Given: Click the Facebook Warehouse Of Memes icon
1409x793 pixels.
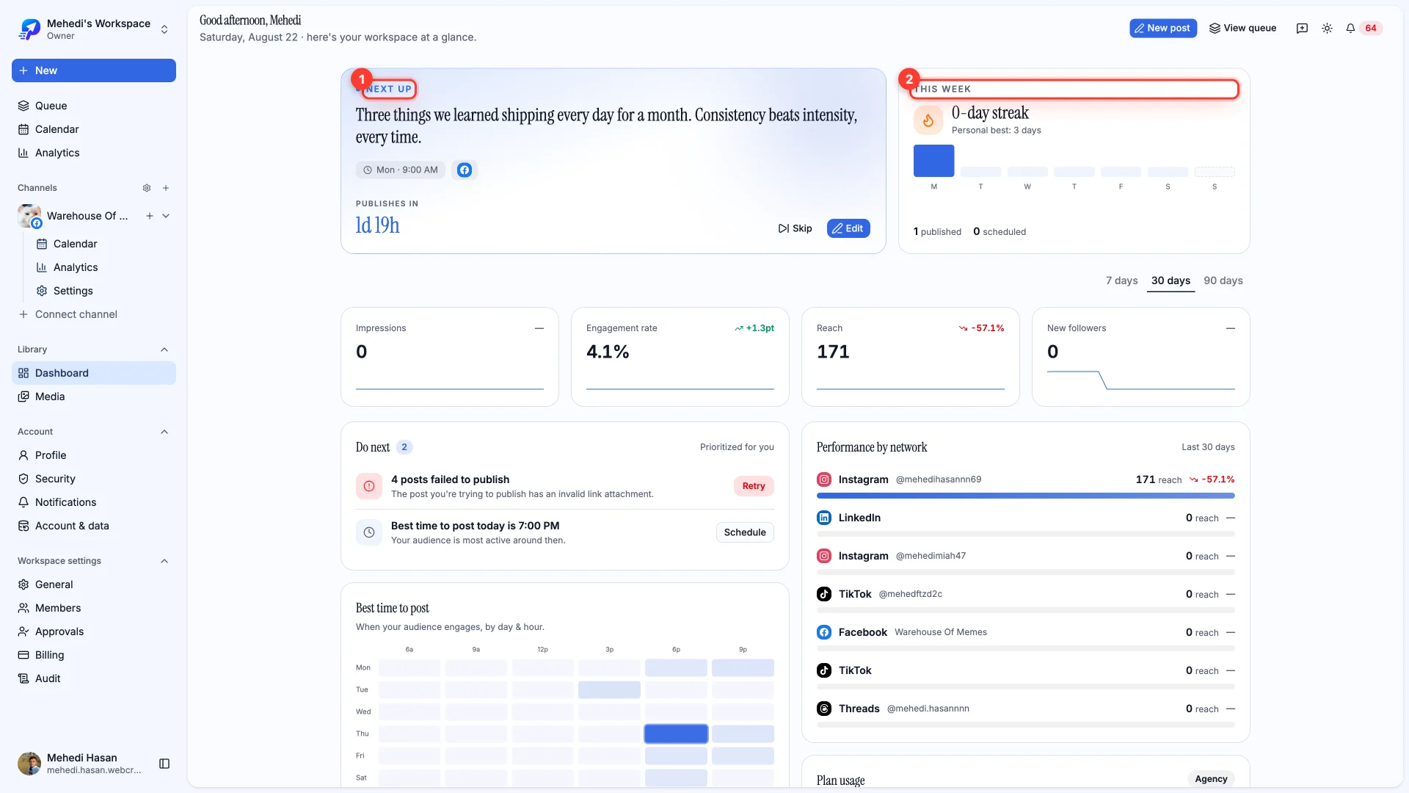Looking at the screenshot, I should click(x=824, y=632).
